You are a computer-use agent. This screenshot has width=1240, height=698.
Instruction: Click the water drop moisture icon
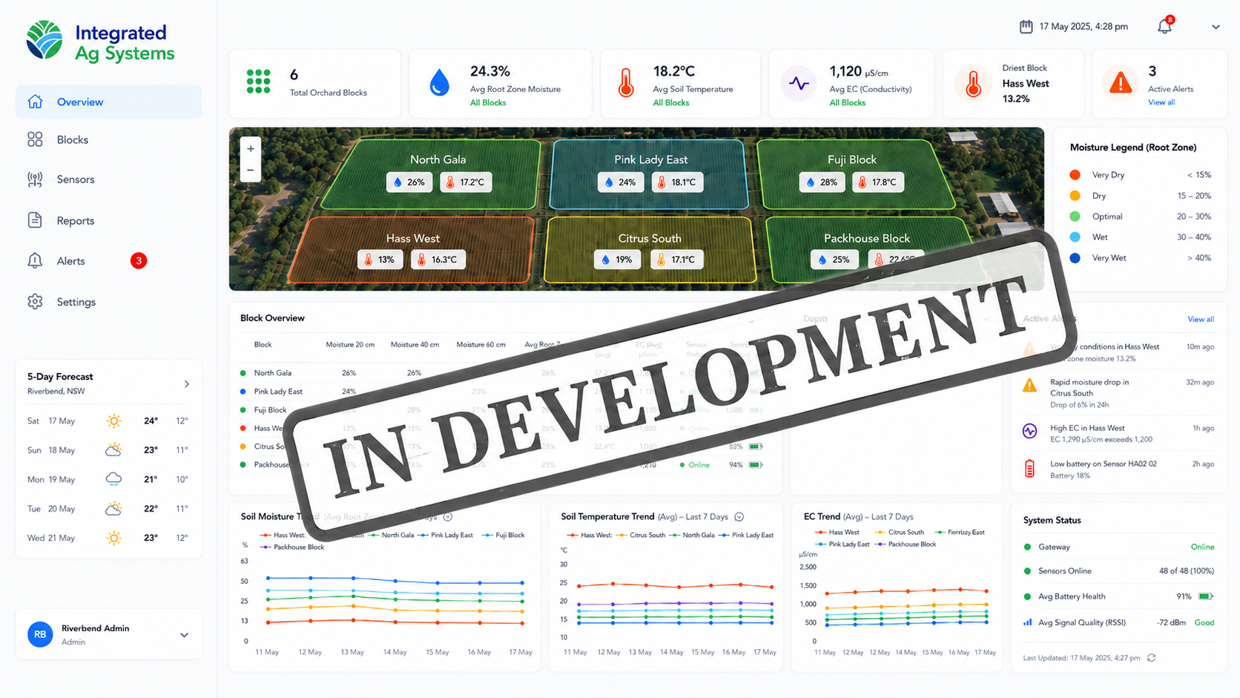[x=440, y=83]
